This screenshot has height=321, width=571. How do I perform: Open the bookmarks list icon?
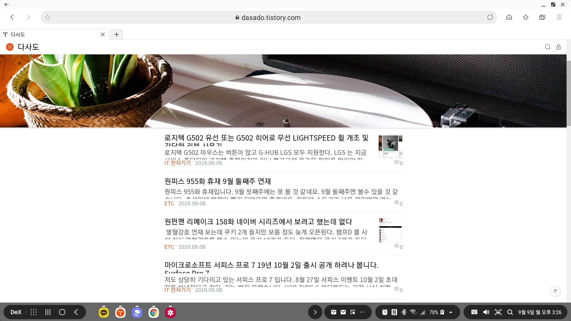(526, 17)
